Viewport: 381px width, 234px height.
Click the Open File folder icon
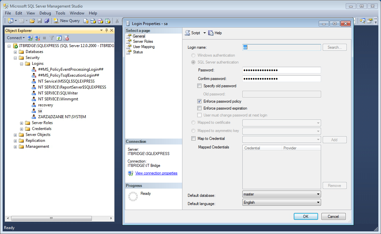pyautogui.click(x=32, y=21)
